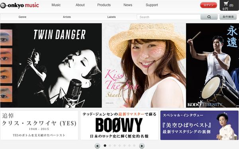Go to previous carousel slide arrow
The image size is (239, 149).
[97, 146]
